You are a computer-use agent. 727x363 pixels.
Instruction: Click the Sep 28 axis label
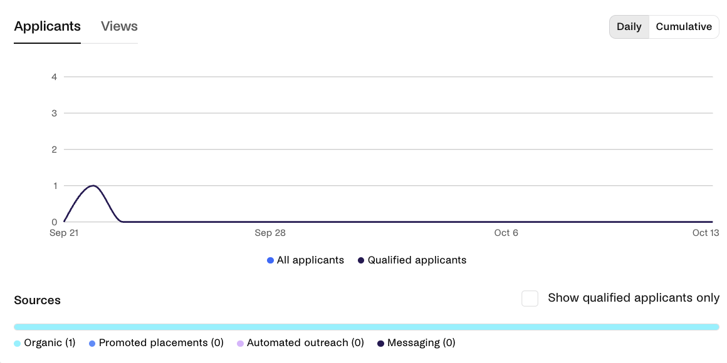point(270,233)
